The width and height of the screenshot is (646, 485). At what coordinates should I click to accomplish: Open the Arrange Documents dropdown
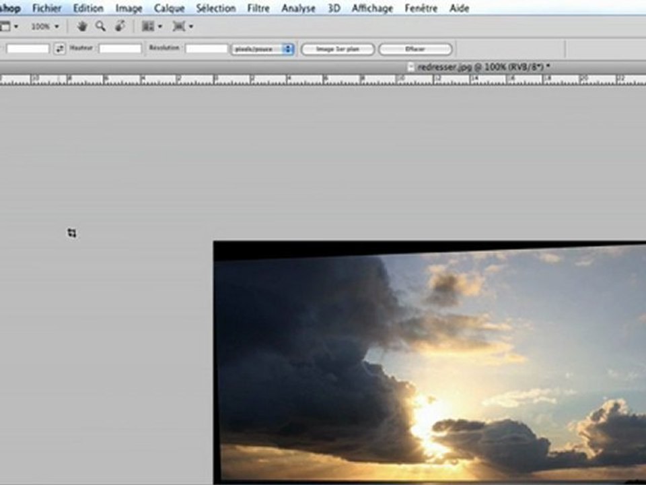tap(151, 27)
